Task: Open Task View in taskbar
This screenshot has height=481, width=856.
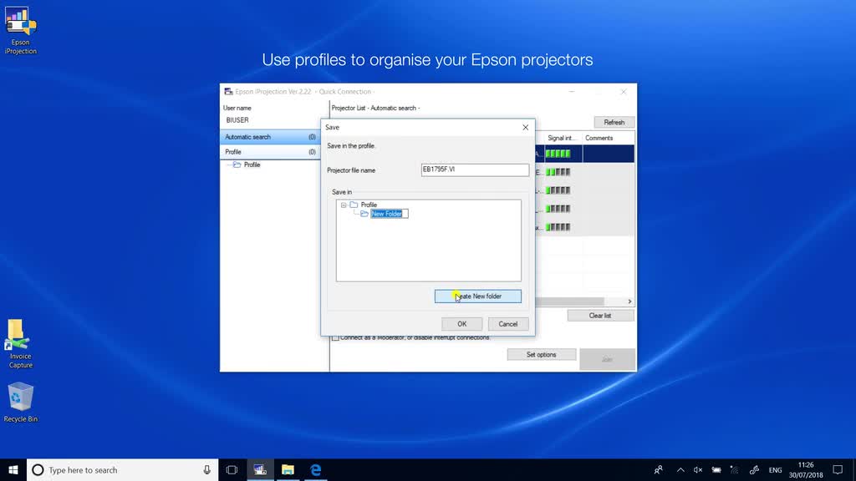Action: [232, 469]
